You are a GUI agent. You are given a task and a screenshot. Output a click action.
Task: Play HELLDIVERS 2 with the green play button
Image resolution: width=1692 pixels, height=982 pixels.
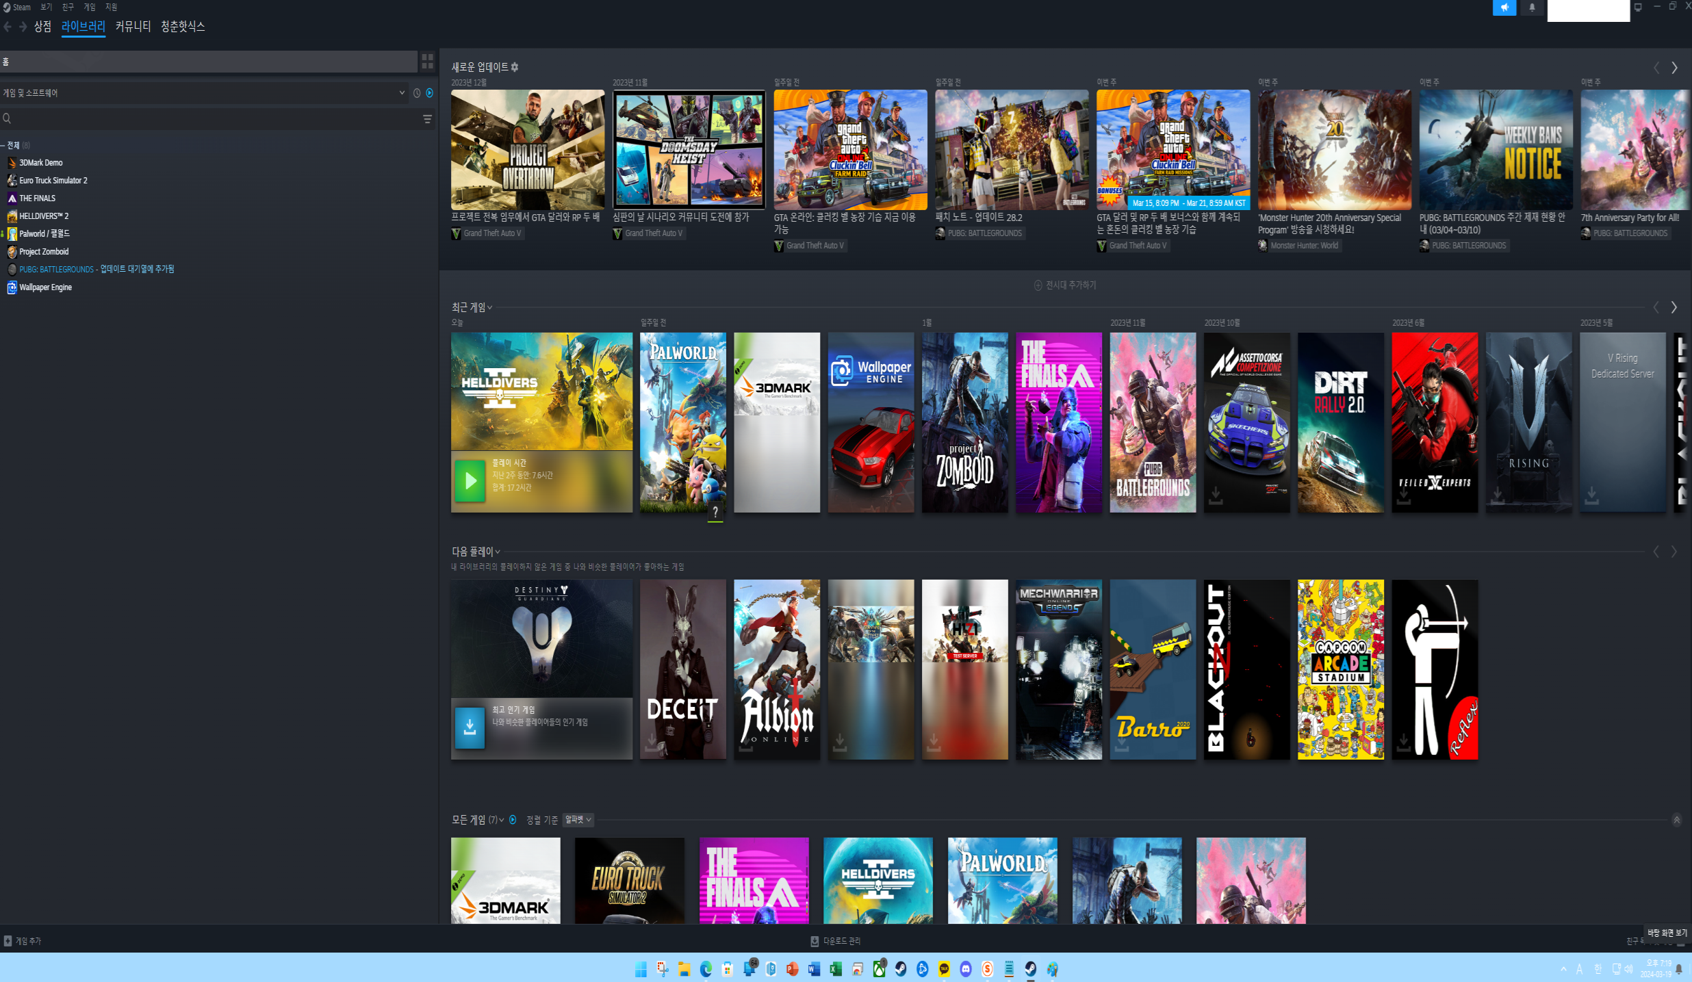click(470, 481)
